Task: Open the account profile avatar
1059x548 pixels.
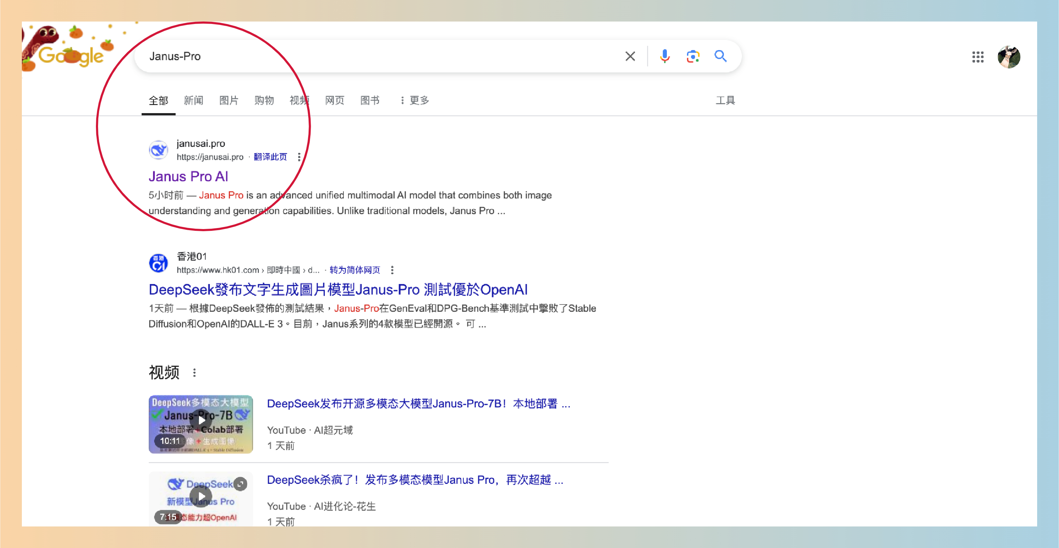Action: [1009, 57]
